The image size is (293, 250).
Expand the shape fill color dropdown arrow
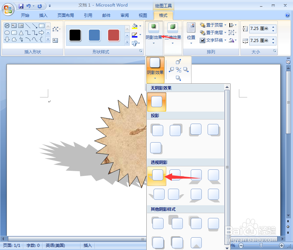(140, 26)
